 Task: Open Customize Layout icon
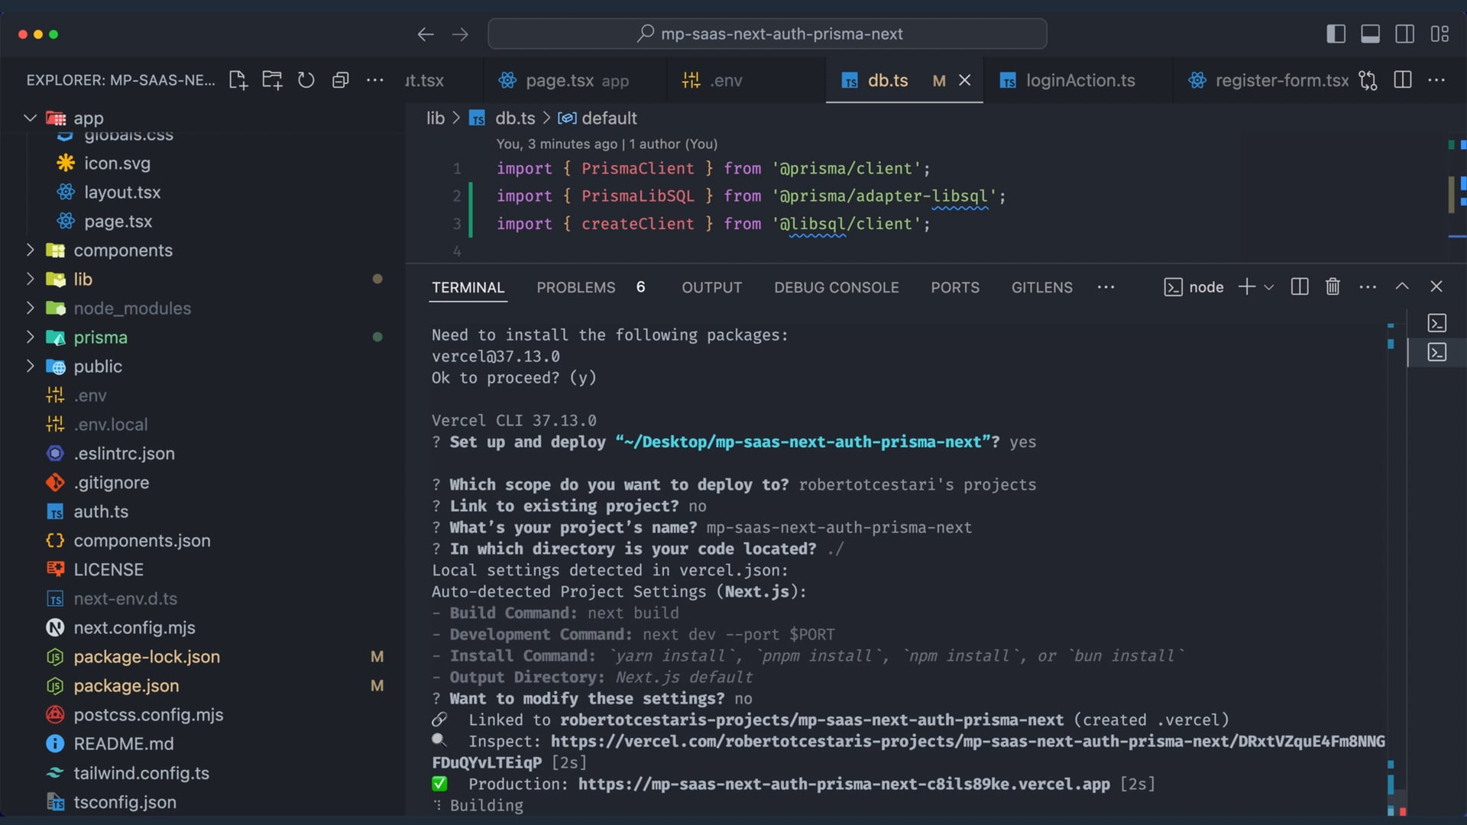pyautogui.click(x=1439, y=34)
